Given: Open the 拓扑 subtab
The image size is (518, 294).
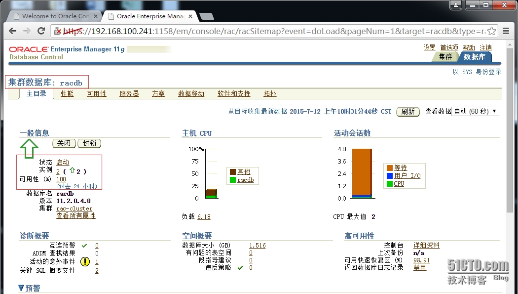Looking at the screenshot, I should (x=270, y=93).
